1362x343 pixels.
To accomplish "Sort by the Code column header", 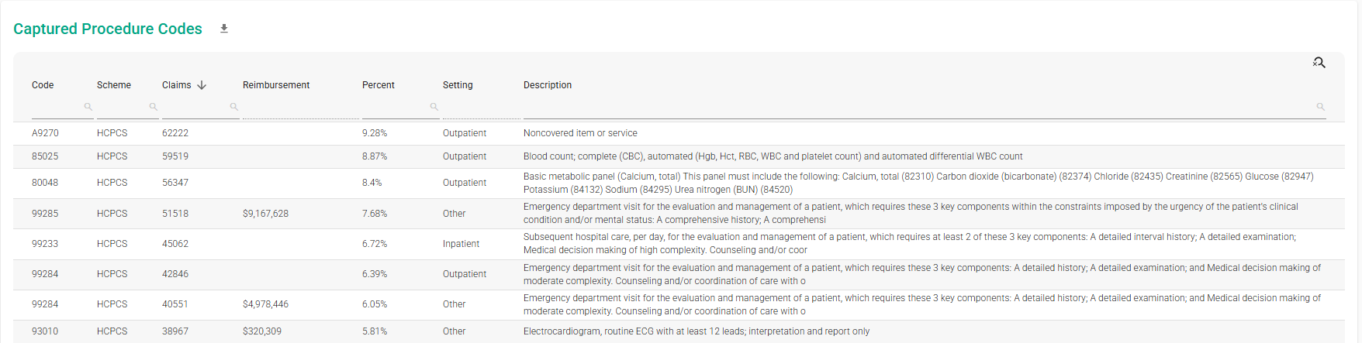I will pos(43,85).
